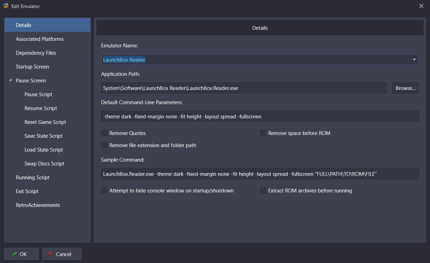Toggle Extract ROM archives before running
The width and height of the screenshot is (430, 263).
(x=263, y=190)
